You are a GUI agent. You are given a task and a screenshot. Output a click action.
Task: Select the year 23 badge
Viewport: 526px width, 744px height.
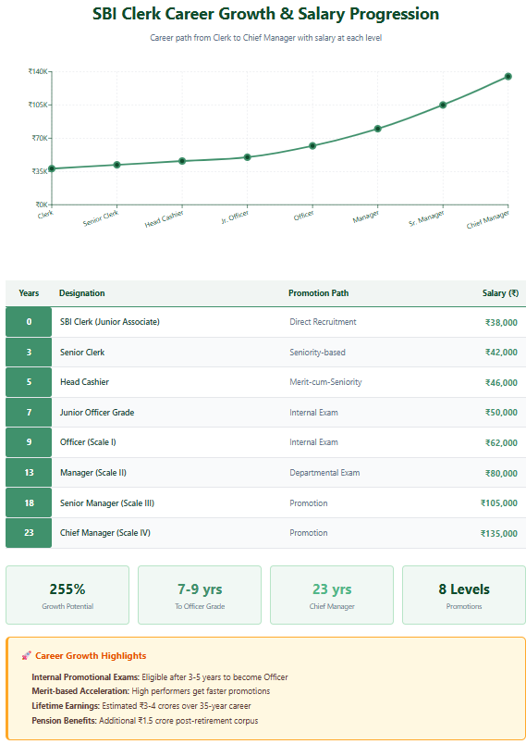click(x=29, y=533)
